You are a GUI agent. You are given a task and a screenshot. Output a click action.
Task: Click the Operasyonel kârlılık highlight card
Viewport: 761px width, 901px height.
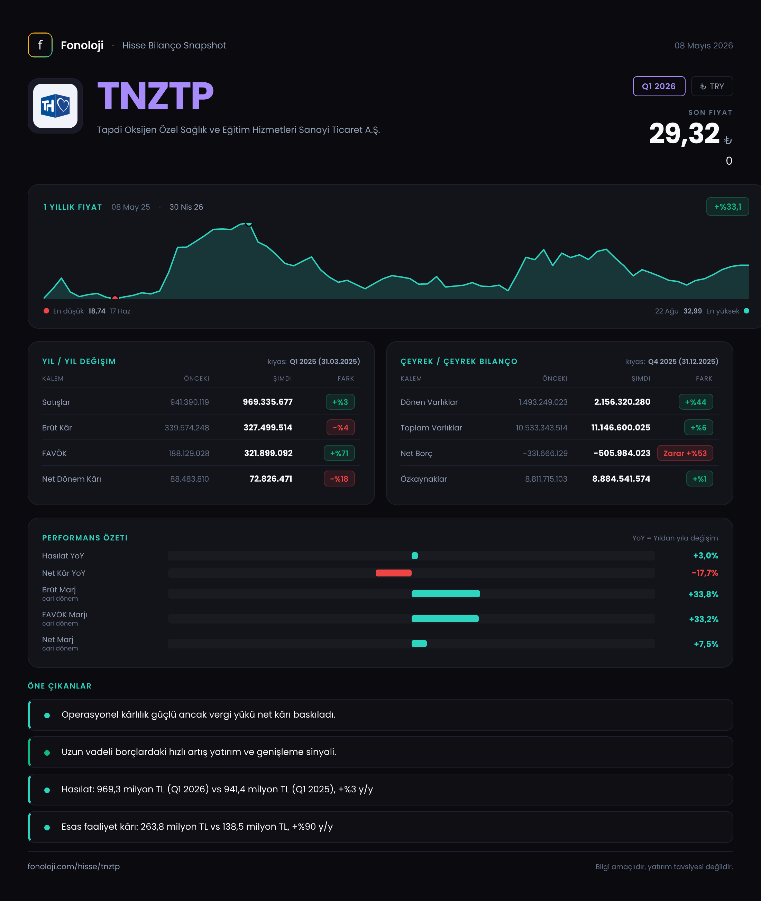[x=380, y=715]
